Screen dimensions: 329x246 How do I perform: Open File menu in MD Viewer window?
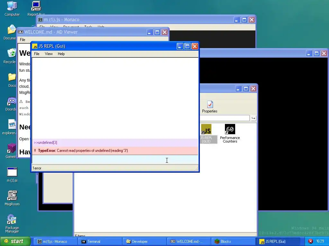tap(22, 39)
